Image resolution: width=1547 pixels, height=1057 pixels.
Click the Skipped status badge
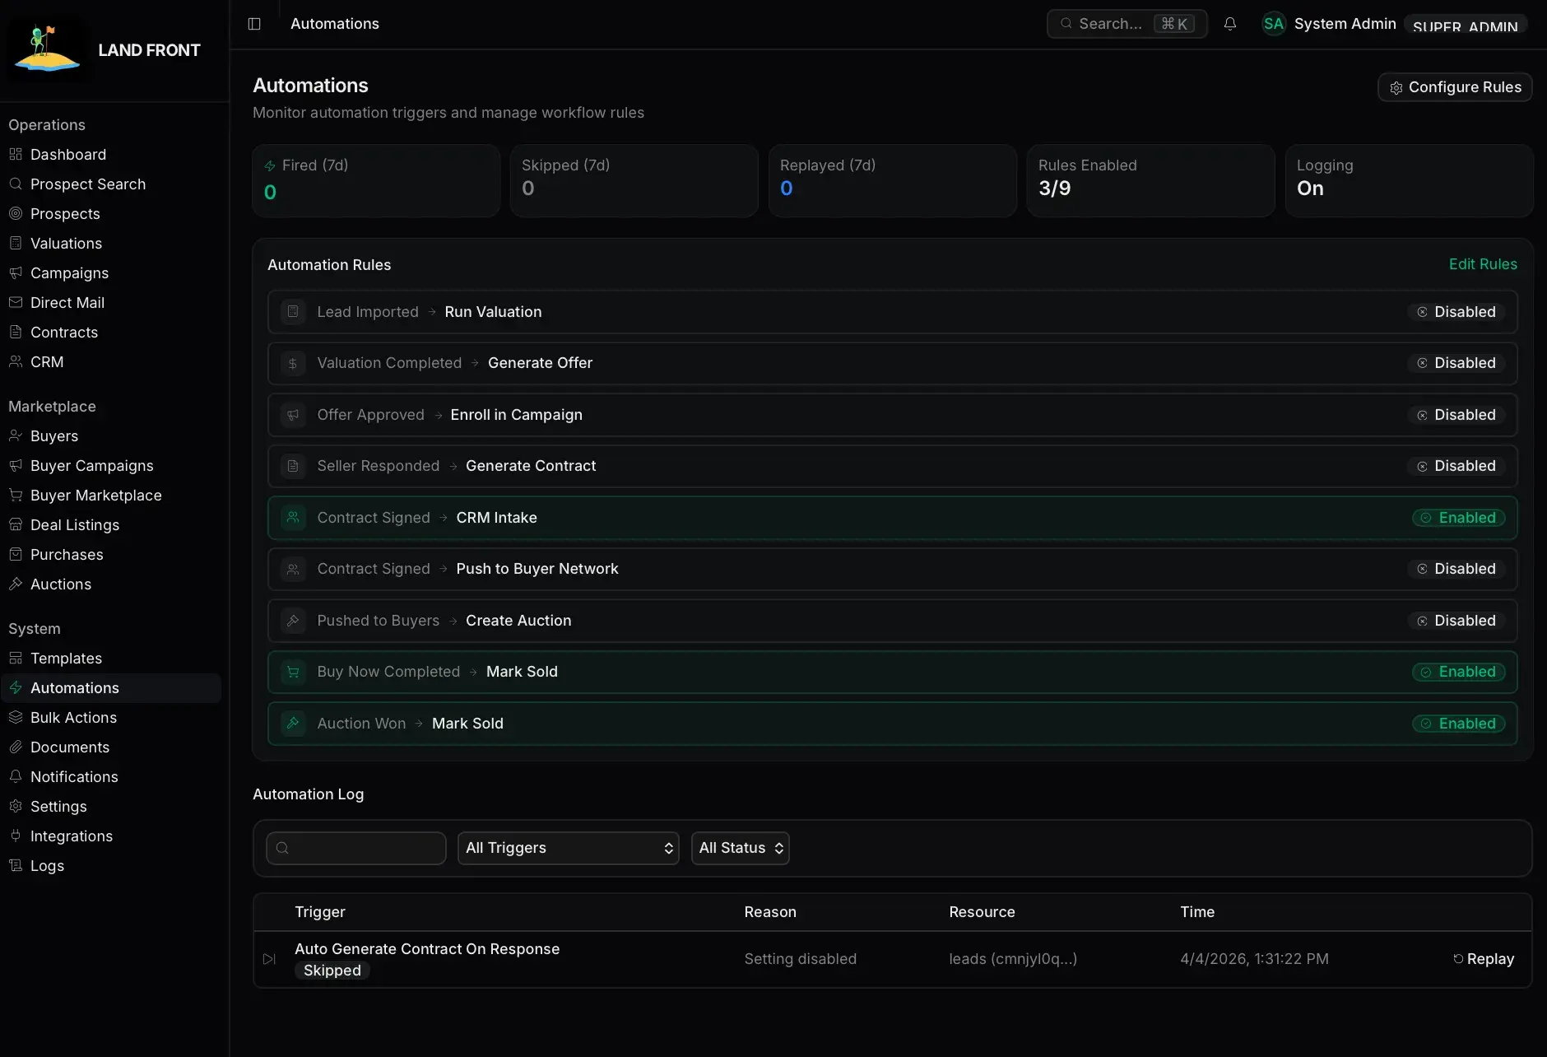pyautogui.click(x=332, y=971)
